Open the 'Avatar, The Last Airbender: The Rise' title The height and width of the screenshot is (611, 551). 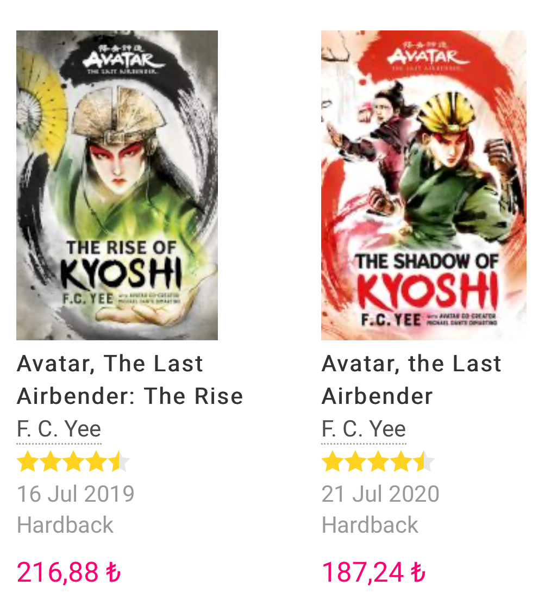(x=130, y=379)
